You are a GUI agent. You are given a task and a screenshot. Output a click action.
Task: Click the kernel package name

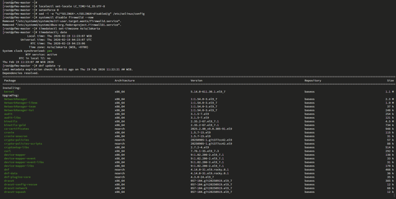9,92
